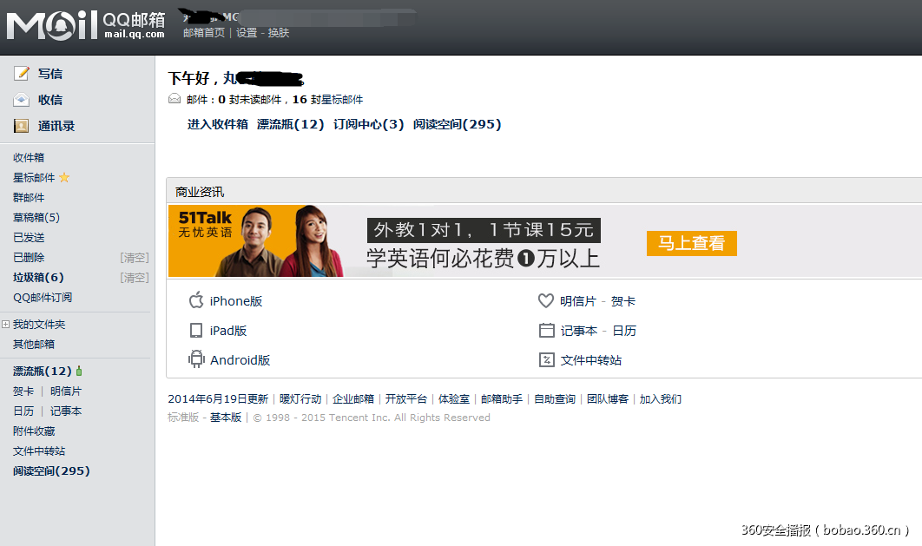Click the star icon beside 星标邮件
The width and height of the screenshot is (922, 546).
point(64,177)
